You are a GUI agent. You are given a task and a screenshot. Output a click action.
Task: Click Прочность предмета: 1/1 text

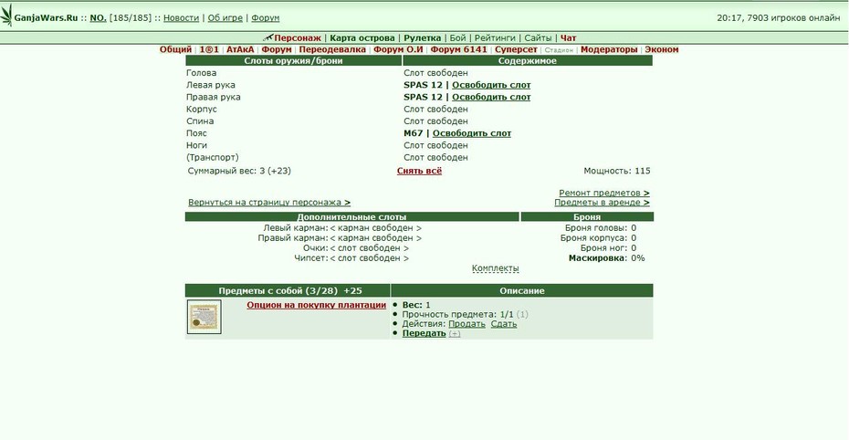[x=457, y=314]
